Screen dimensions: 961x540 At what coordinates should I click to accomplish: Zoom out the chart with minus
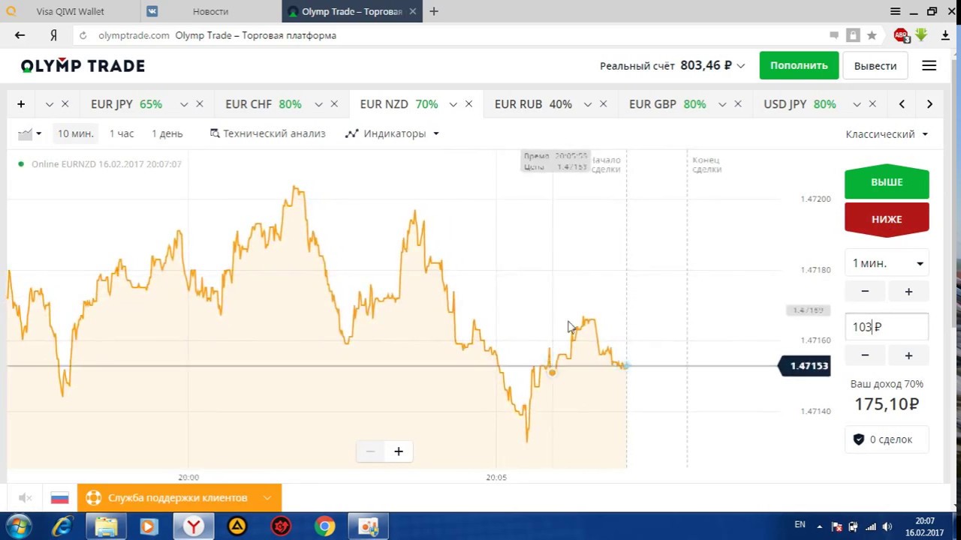click(x=369, y=451)
